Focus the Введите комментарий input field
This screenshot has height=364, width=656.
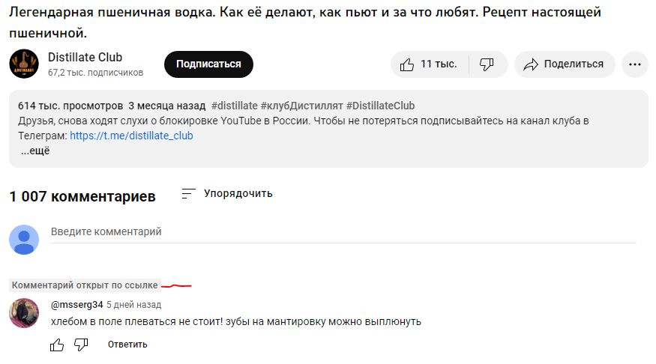click(343, 232)
